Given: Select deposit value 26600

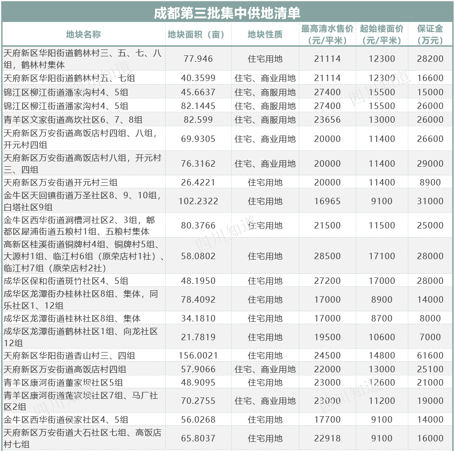Looking at the screenshot, I should point(430,139).
